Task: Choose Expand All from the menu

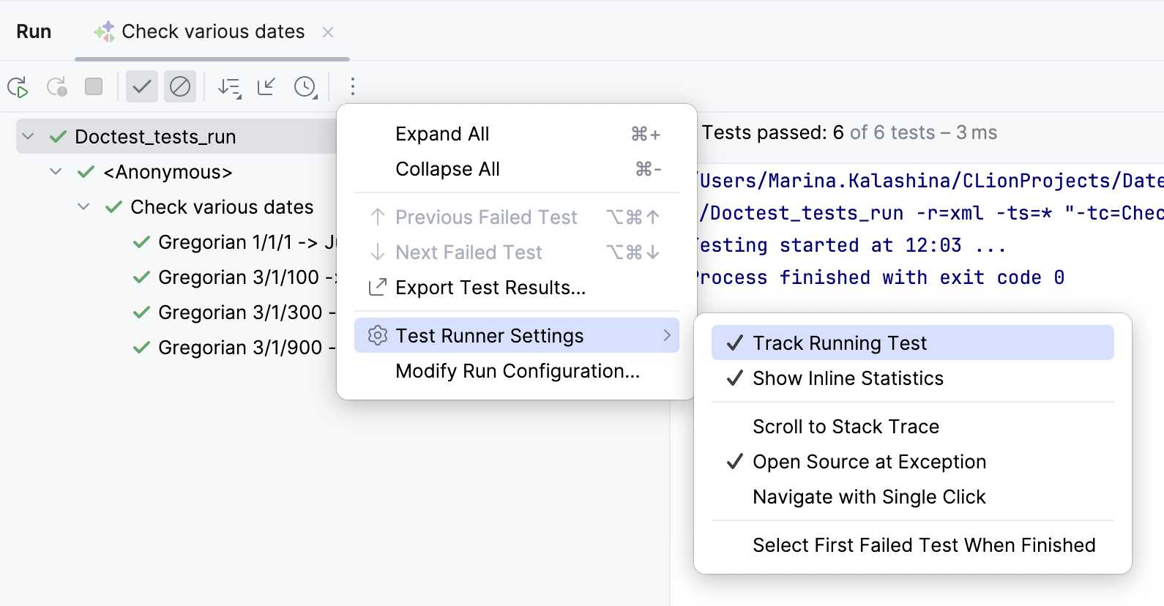Action: [442, 133]
